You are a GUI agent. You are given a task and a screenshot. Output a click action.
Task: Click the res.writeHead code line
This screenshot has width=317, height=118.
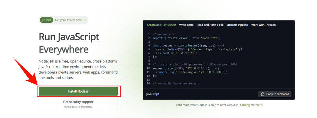(200, 49)
